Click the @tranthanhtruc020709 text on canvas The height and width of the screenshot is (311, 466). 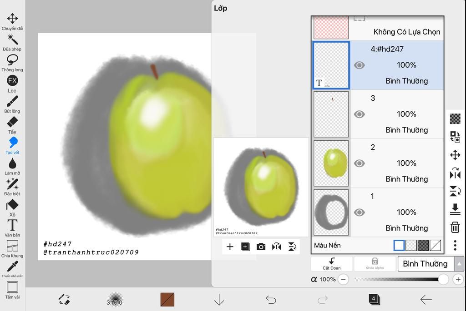tap(91, 252)
